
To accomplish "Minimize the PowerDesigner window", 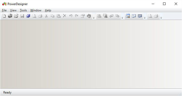I will [153, 4].
